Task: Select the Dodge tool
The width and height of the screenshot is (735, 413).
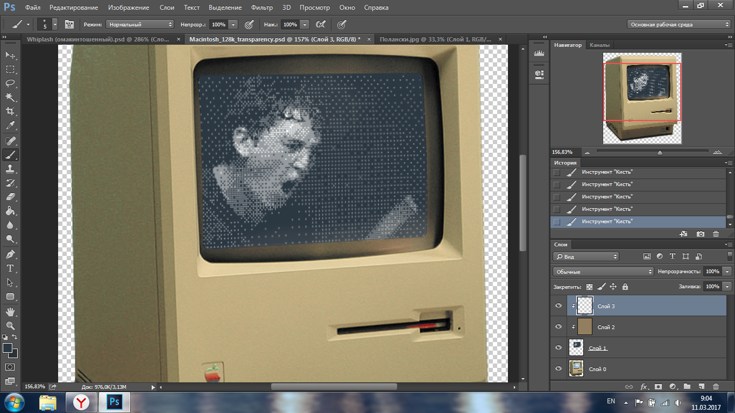Action: coord(10,239)
